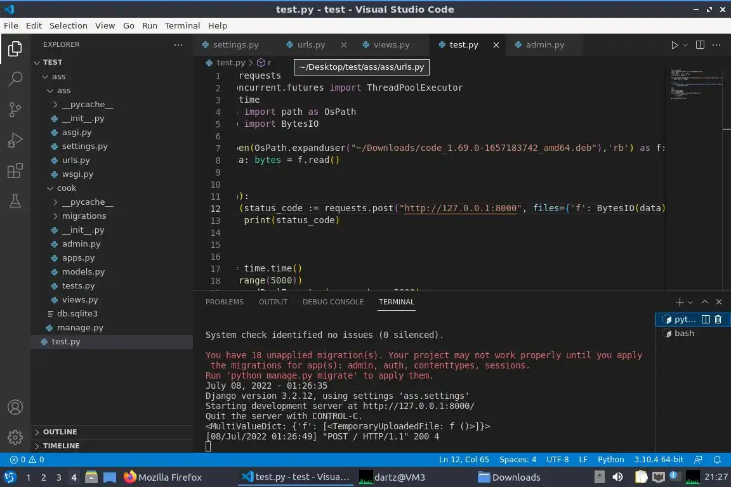Switch to the views.py tab

tap(391, 45)
